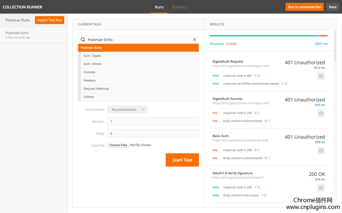Viewport: 342px width, 213px height.
Task: Click the Previous Runs heading
Action: [18, 20]
